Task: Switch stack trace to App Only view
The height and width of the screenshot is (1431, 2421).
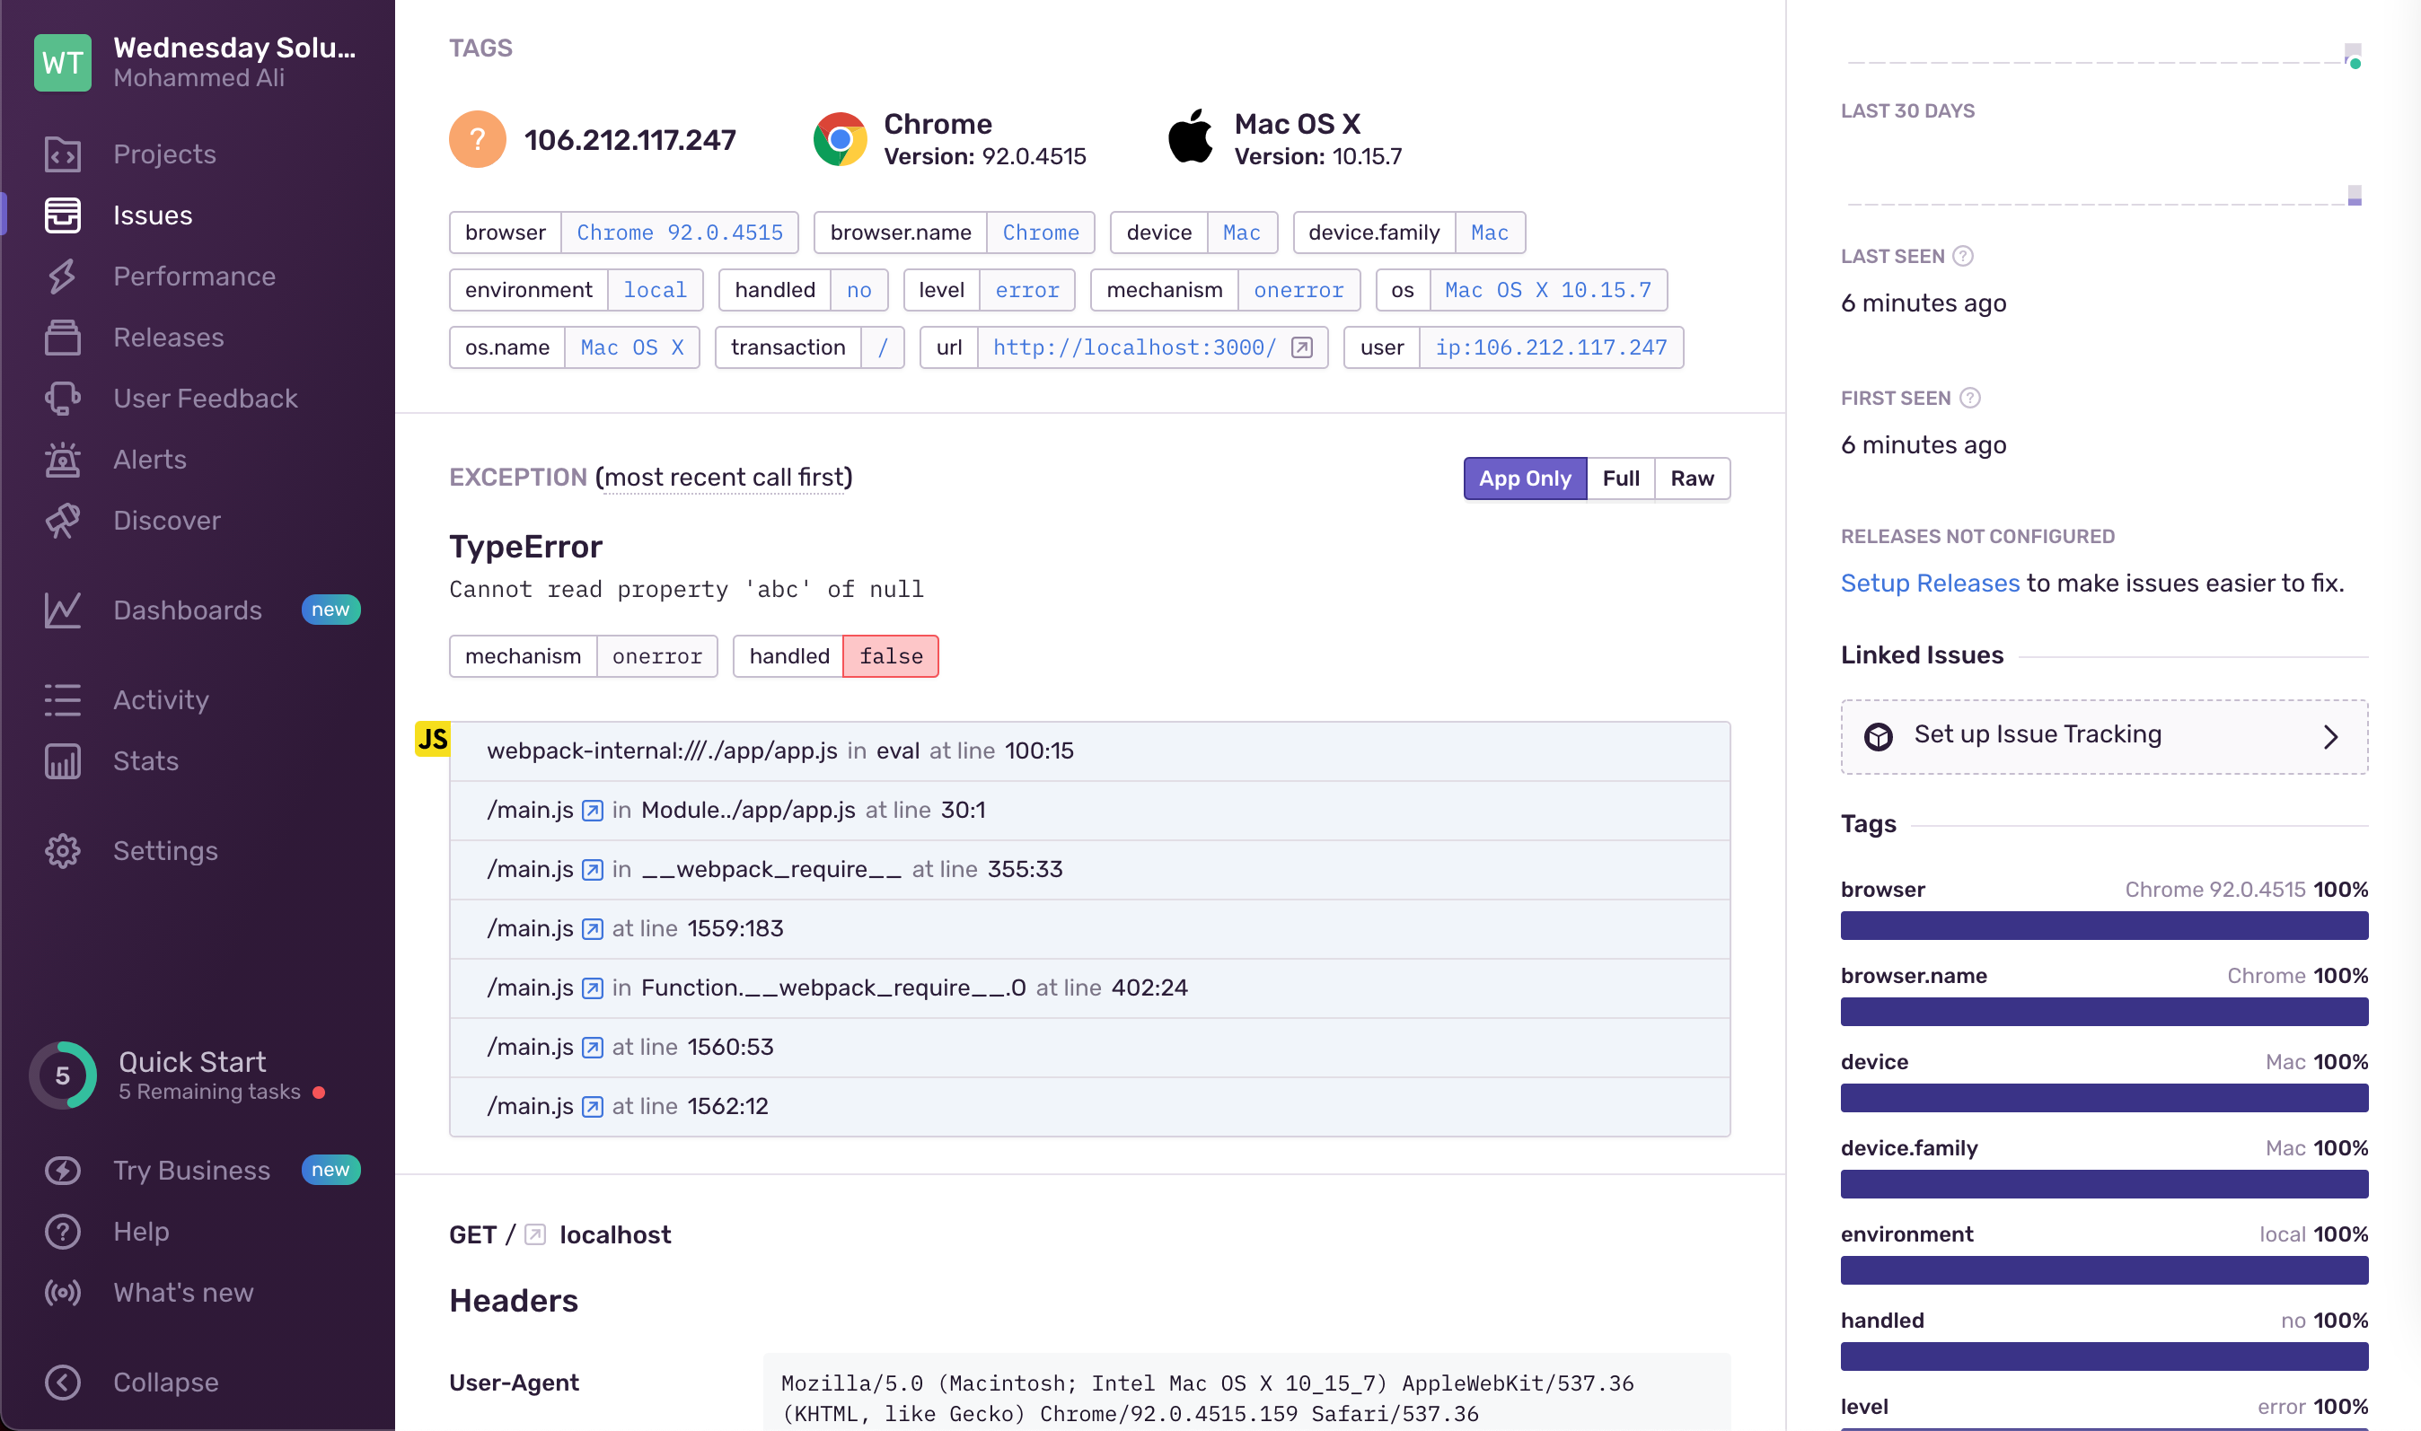Action: tap(1524, 478)
